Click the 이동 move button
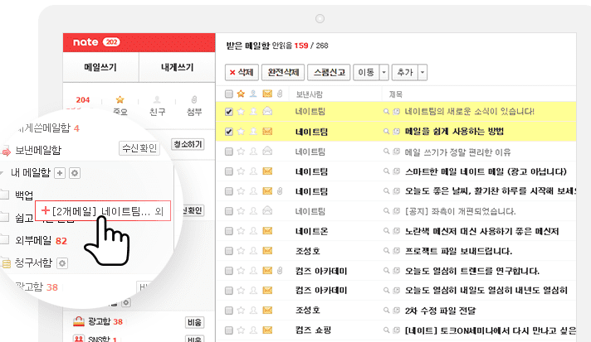Image resolution: width=591 pixels, height=342 pixels. pyautogui.click(x=365, y=72)
